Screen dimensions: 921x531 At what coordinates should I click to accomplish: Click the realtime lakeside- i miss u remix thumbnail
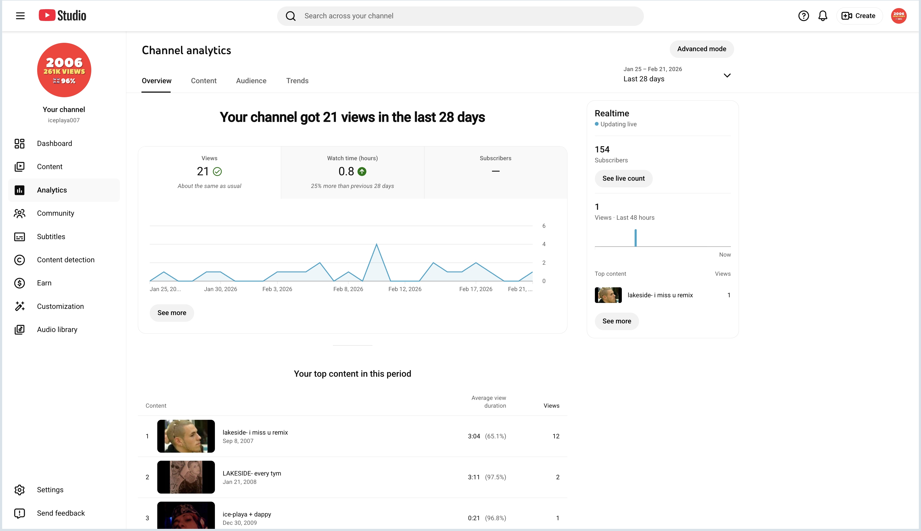point(608,295)
